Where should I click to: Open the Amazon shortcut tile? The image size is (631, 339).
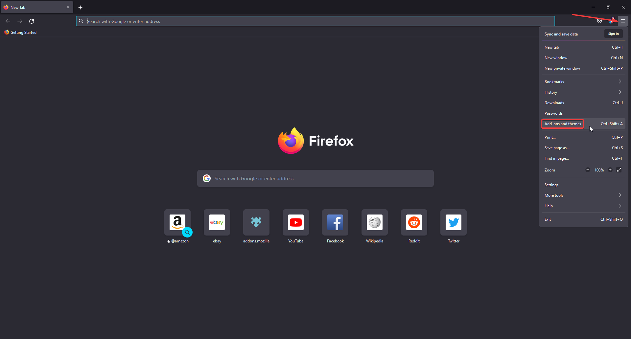point(177,222)
